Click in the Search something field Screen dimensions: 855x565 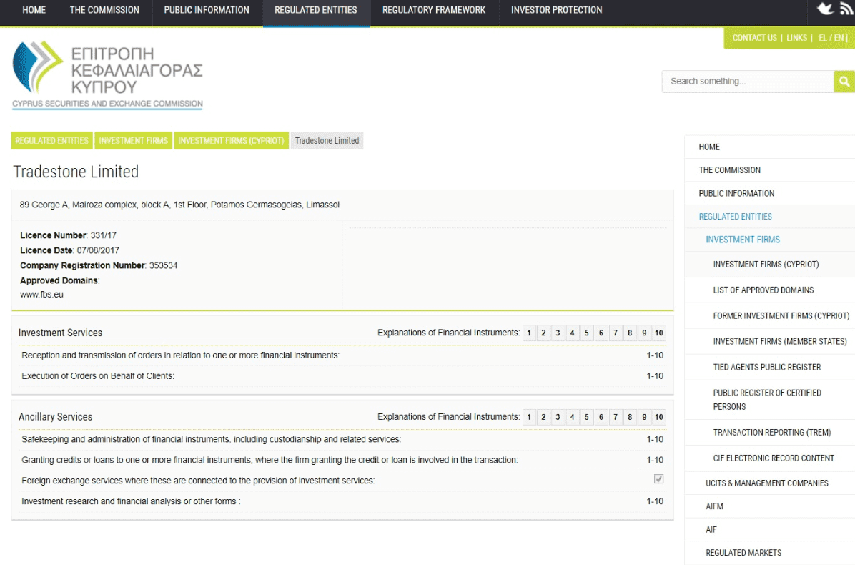pos(747,82)
